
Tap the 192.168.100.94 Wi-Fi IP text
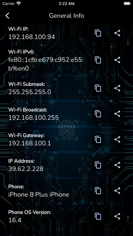tap(32, 37)
